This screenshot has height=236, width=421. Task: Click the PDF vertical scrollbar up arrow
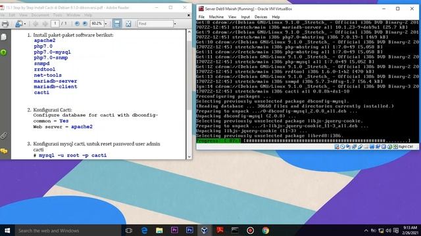click(189, 32)
